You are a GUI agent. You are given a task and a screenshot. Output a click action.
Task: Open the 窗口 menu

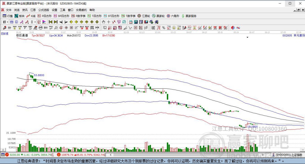point(71,10)
